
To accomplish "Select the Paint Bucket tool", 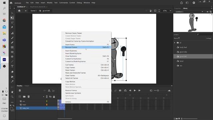I will 12,77.
